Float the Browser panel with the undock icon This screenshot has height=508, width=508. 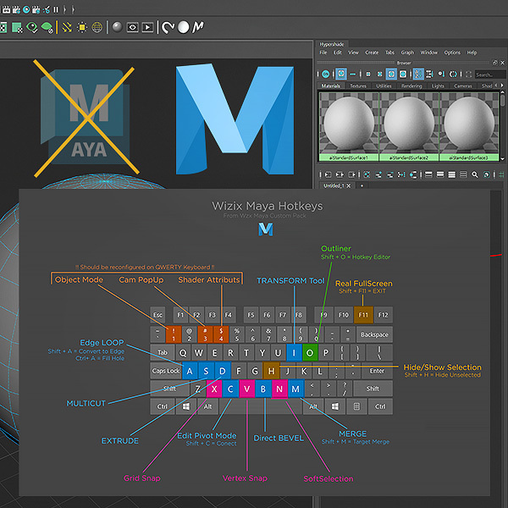pyautogui.click(x=494, y=63)
